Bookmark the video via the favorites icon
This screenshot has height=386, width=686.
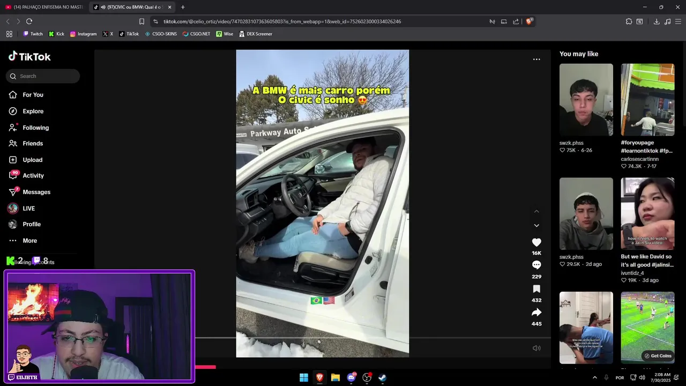(x=536, y=289)
